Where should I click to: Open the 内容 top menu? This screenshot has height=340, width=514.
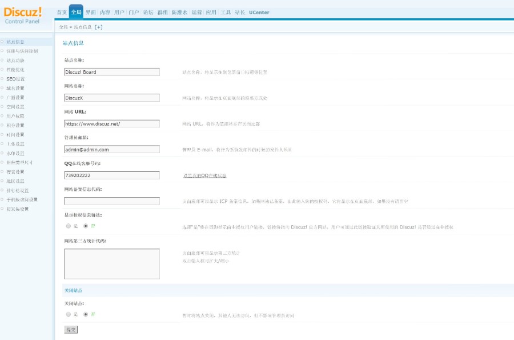click(x=105, y=13)
